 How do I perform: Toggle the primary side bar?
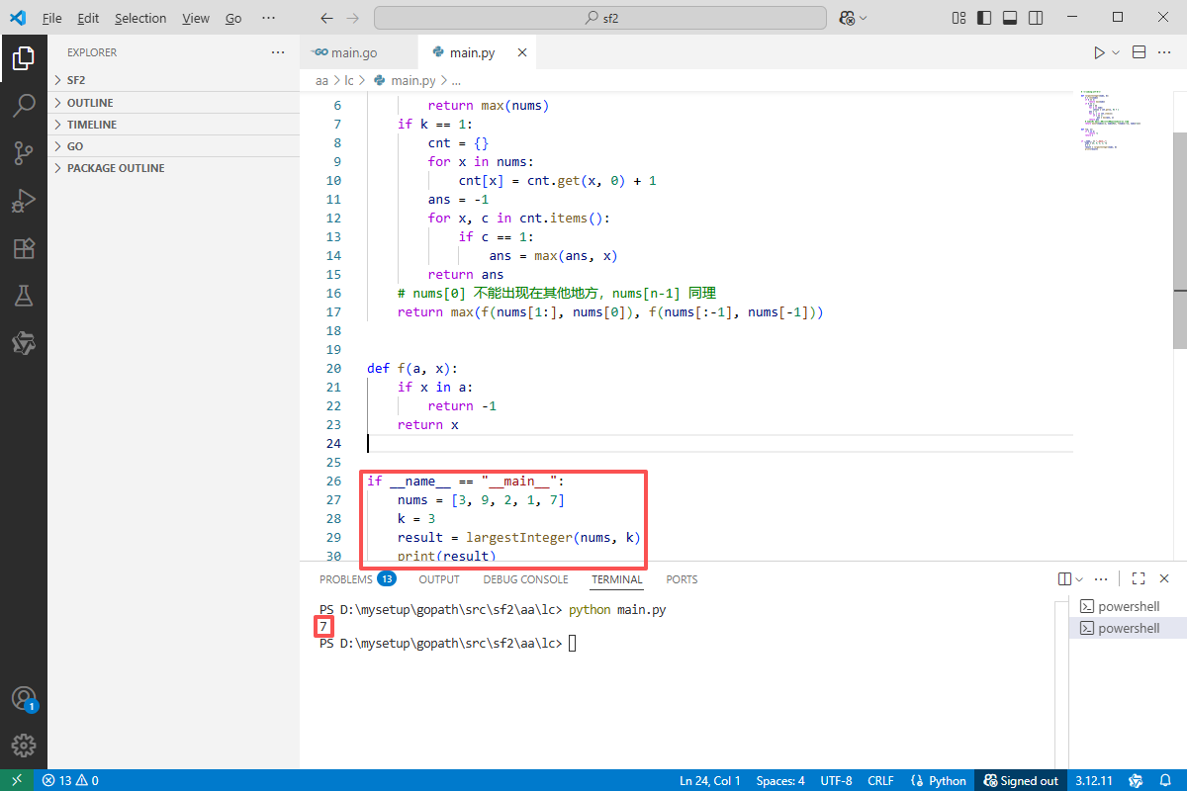pos(984,18)
